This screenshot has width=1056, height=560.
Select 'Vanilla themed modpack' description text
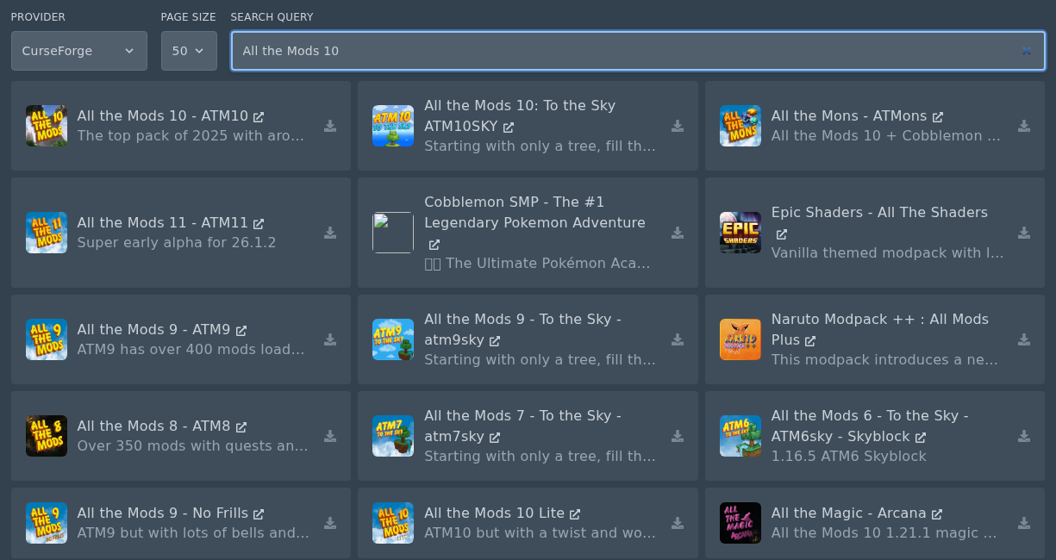[x=888, y=253]
